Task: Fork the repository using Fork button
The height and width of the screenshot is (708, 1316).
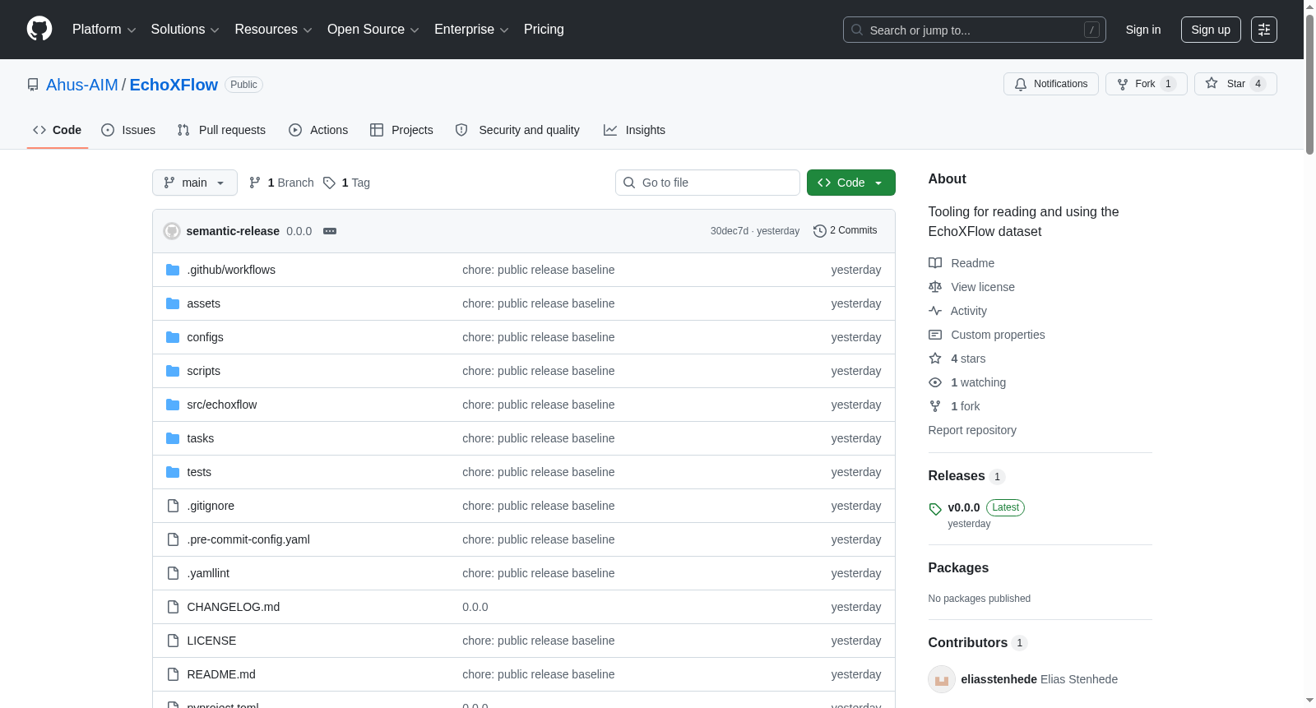Action: [x=1146, y=84]
